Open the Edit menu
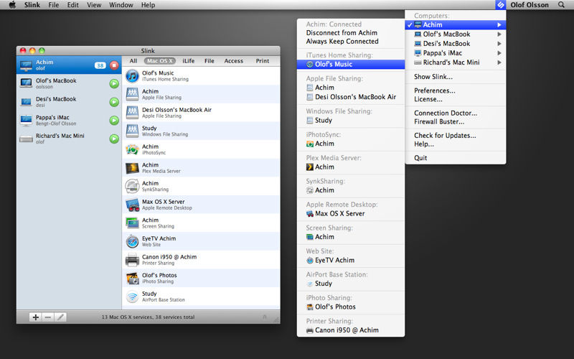 tap(73, 5)
